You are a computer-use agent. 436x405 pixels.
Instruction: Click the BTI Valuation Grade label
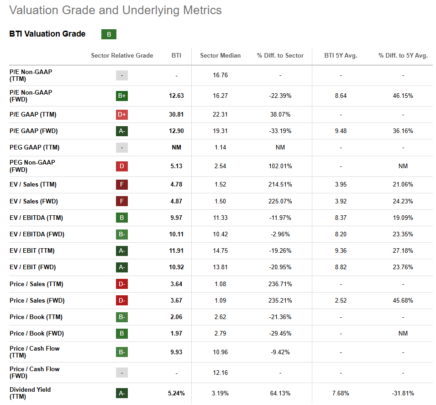[47, 34]
